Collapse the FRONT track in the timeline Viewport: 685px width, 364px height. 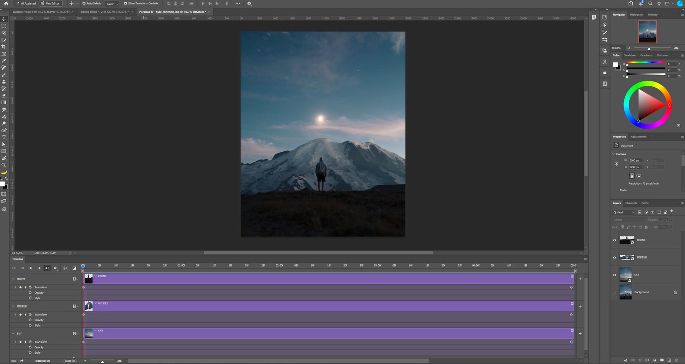point(13,279)
